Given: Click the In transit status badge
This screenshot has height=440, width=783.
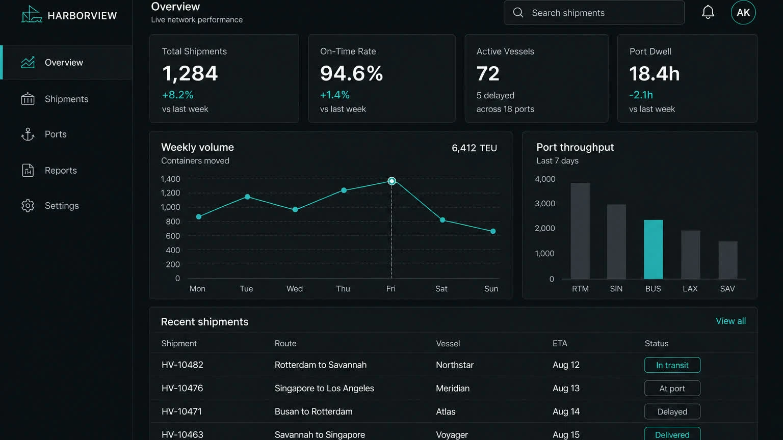Looking at the screenshot, I should click(x=672, y=365).
